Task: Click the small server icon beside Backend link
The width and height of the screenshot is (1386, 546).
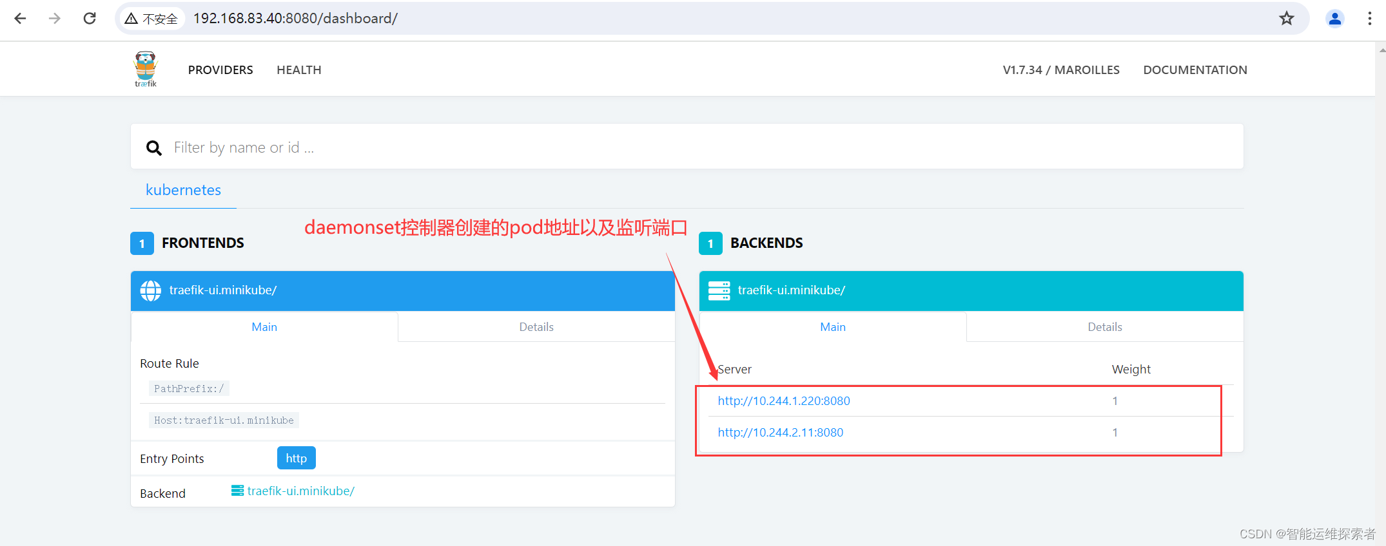Action: point(237,491)
